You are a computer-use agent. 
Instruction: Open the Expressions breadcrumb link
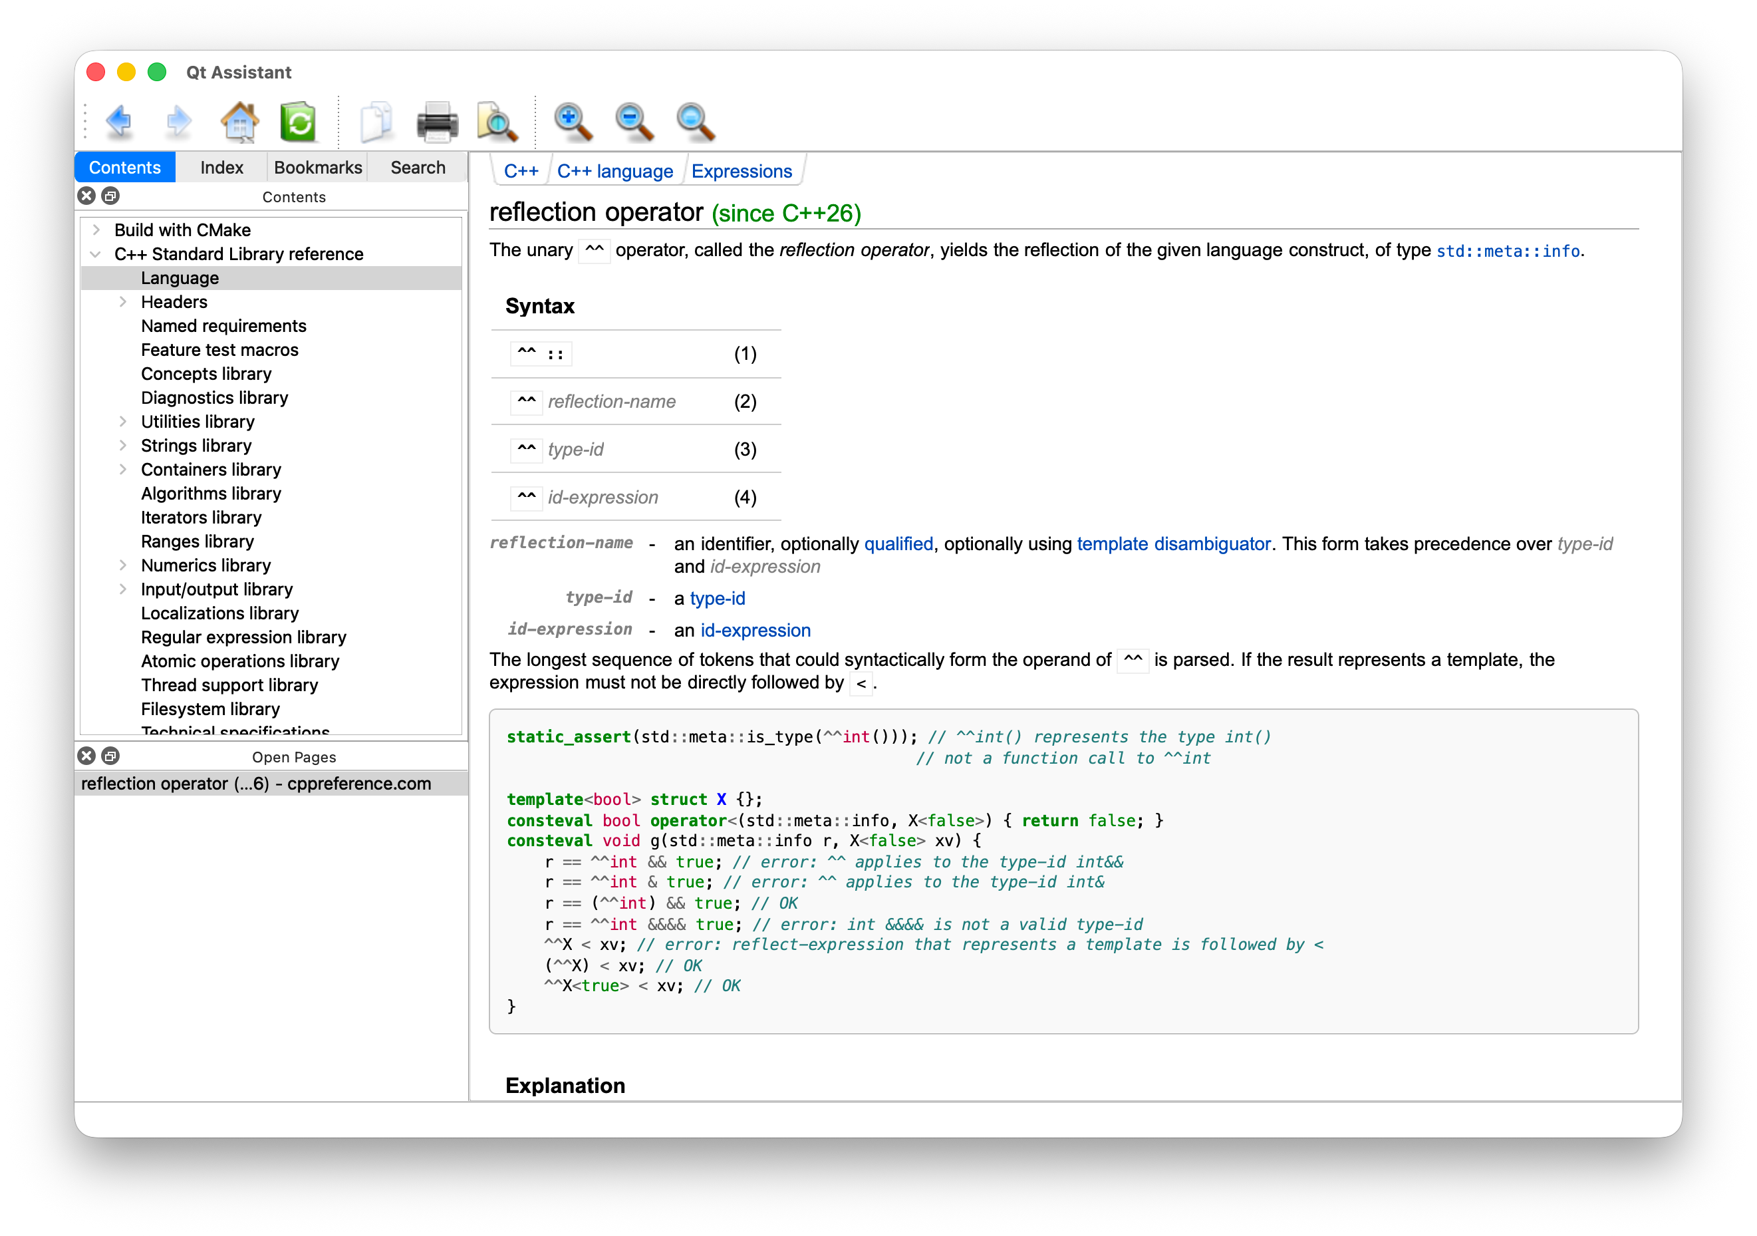click(742, 171)
